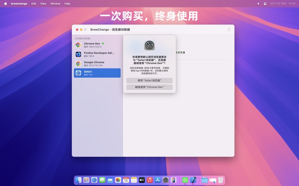Select the Safari row in sidebar
Image resolution: width=299 pixels, height=186 pixels.
pos(97,73)
